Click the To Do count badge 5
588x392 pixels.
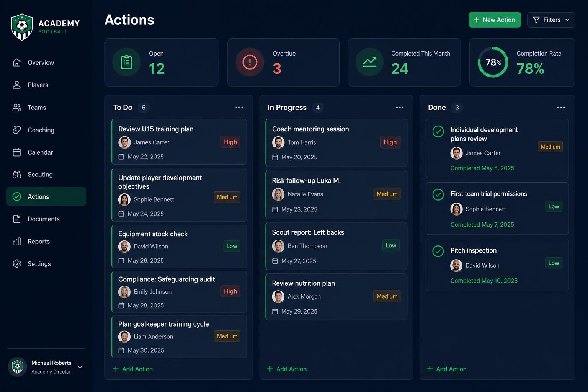[x=144, y=108]
